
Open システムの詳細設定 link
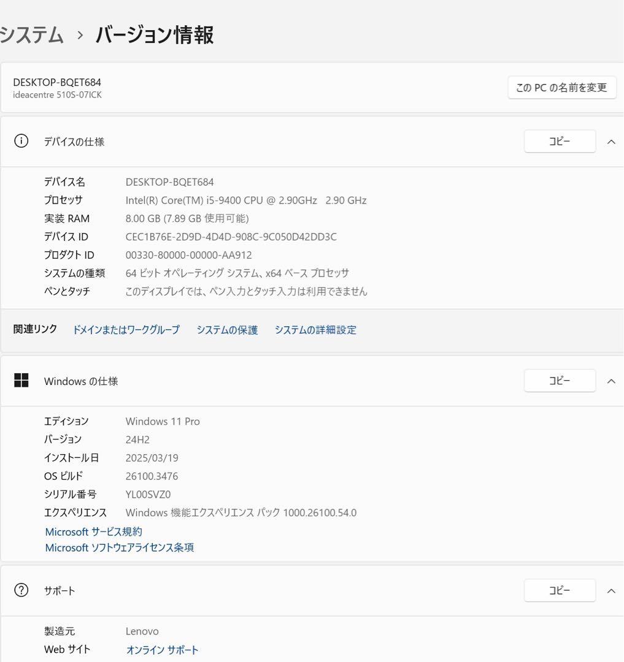pyautogui.click(x=316, y=330)
